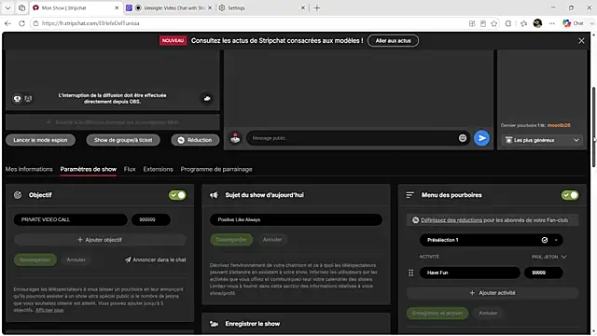The height and width of the screenshot is (336, 597).
Task: Click the Menu des pourboires list icon
Action: pos(410,195)
